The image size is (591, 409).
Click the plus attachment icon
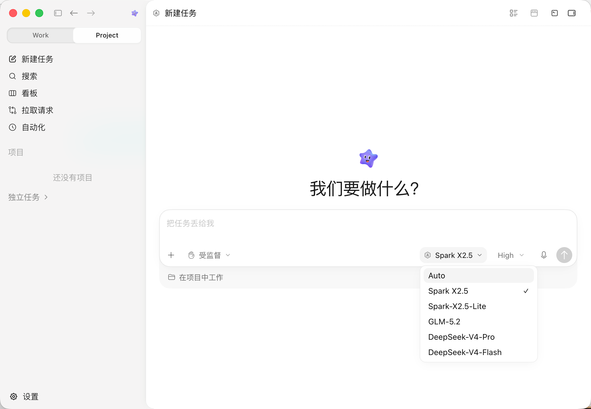click(x=171, y=255)
